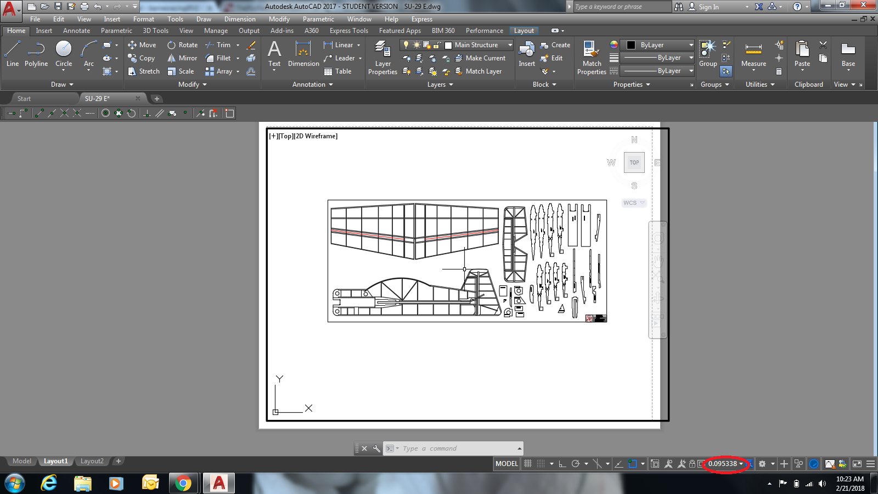This screenshot has width=878, height=494.
Task: Open the Parametric ribbon tab
Action: pos(116,31)
